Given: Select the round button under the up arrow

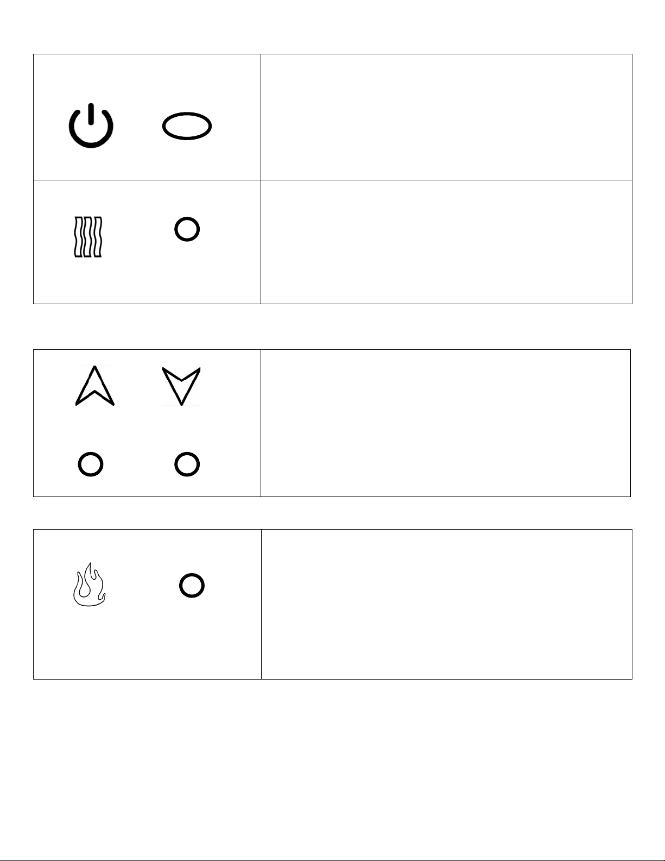Looking at the screenshot, I should [x=91, y=464].
